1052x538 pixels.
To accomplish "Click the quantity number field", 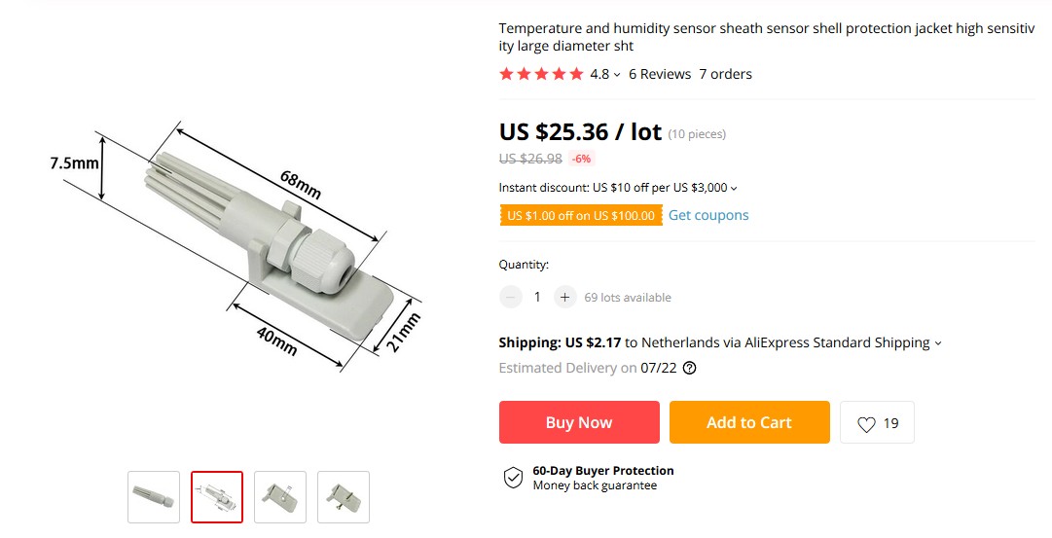I will pos(537,297).
